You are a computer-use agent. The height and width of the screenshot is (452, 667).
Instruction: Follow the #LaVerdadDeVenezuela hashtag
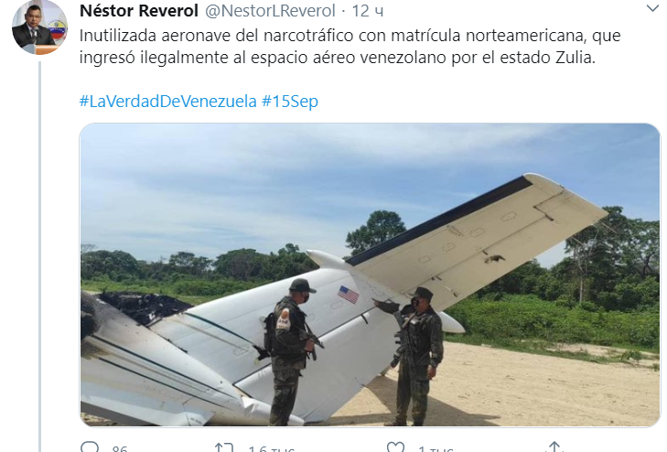coord(168,102)
